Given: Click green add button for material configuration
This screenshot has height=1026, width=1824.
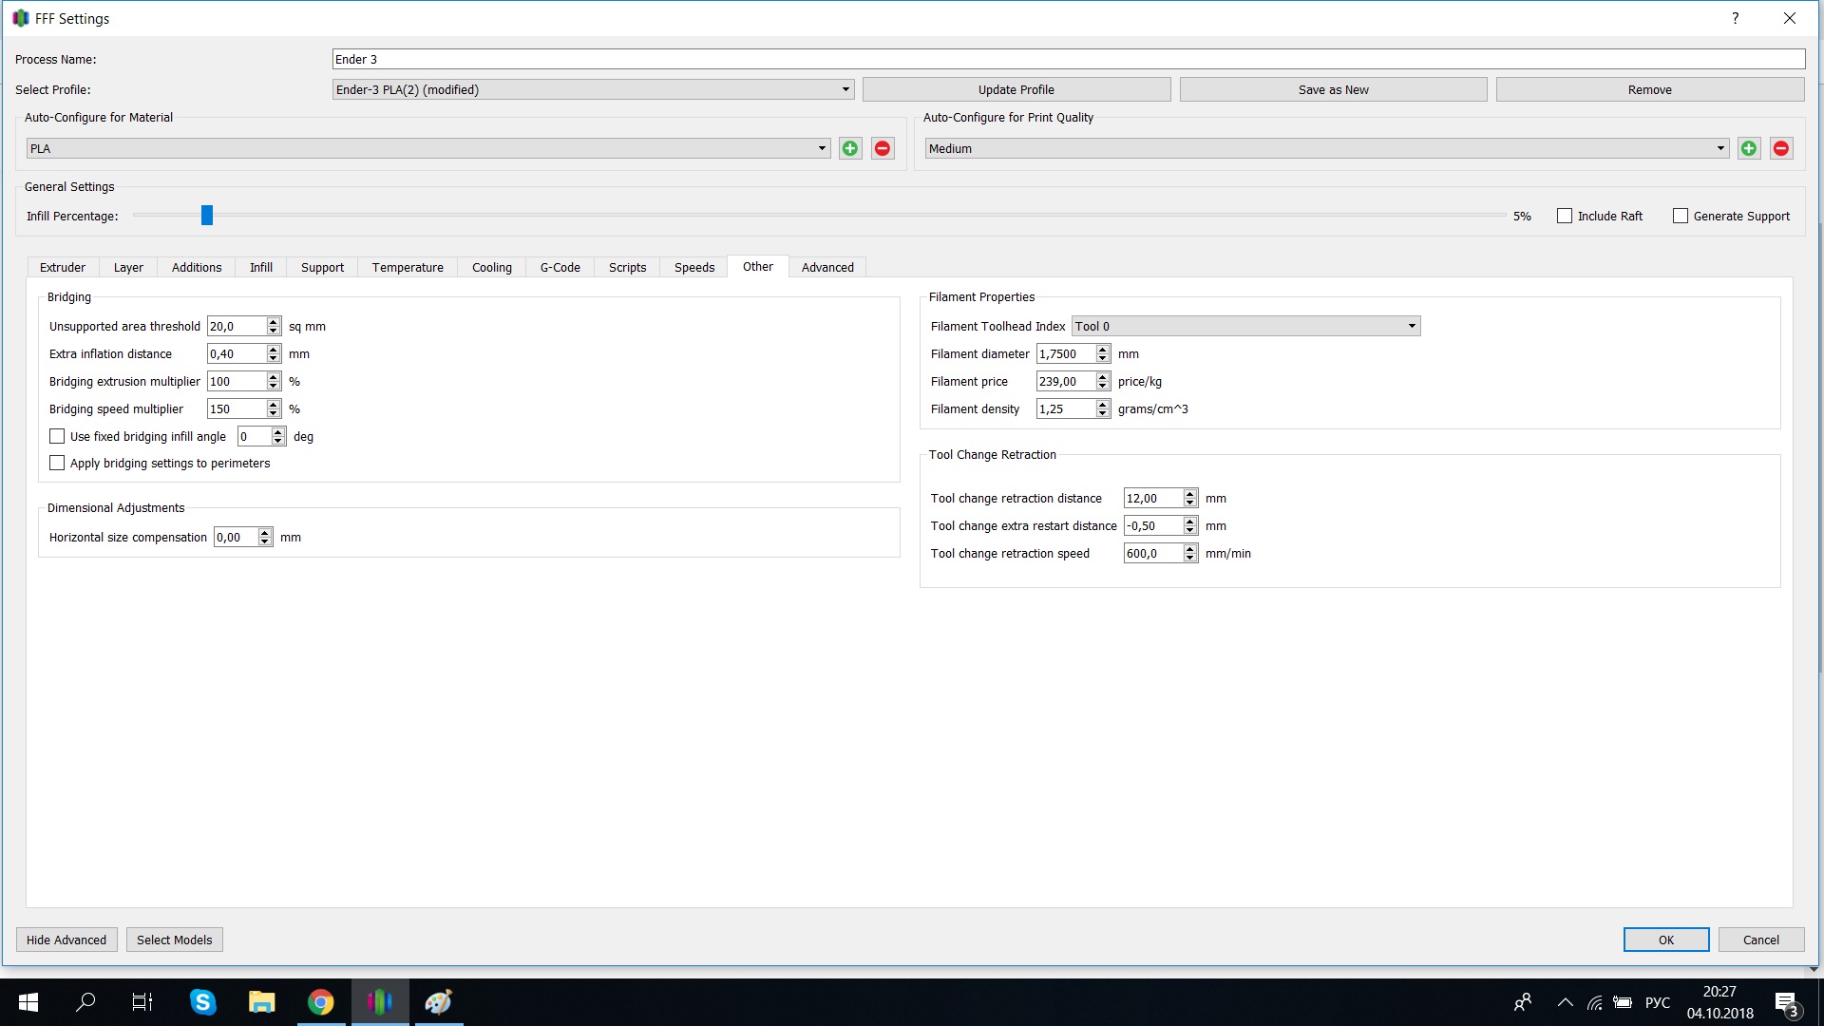Looking at the screenshot, I should 850,148.
